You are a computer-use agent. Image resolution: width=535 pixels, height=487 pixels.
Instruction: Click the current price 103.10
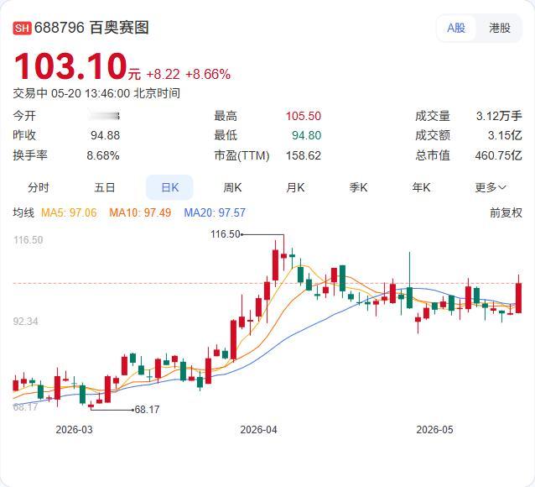pyautogui.click(x=70, y=66)
